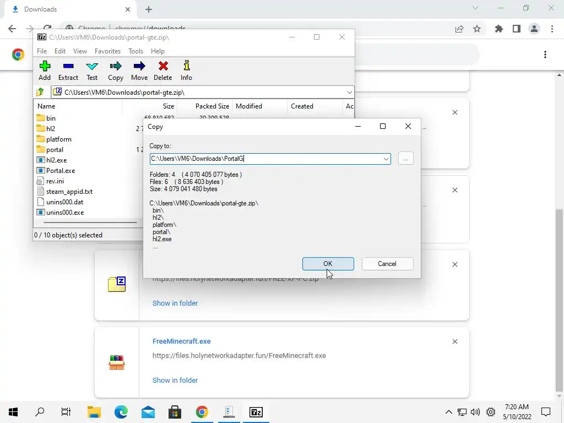Open the Help menu in 7-Zip

pos(158,51)
